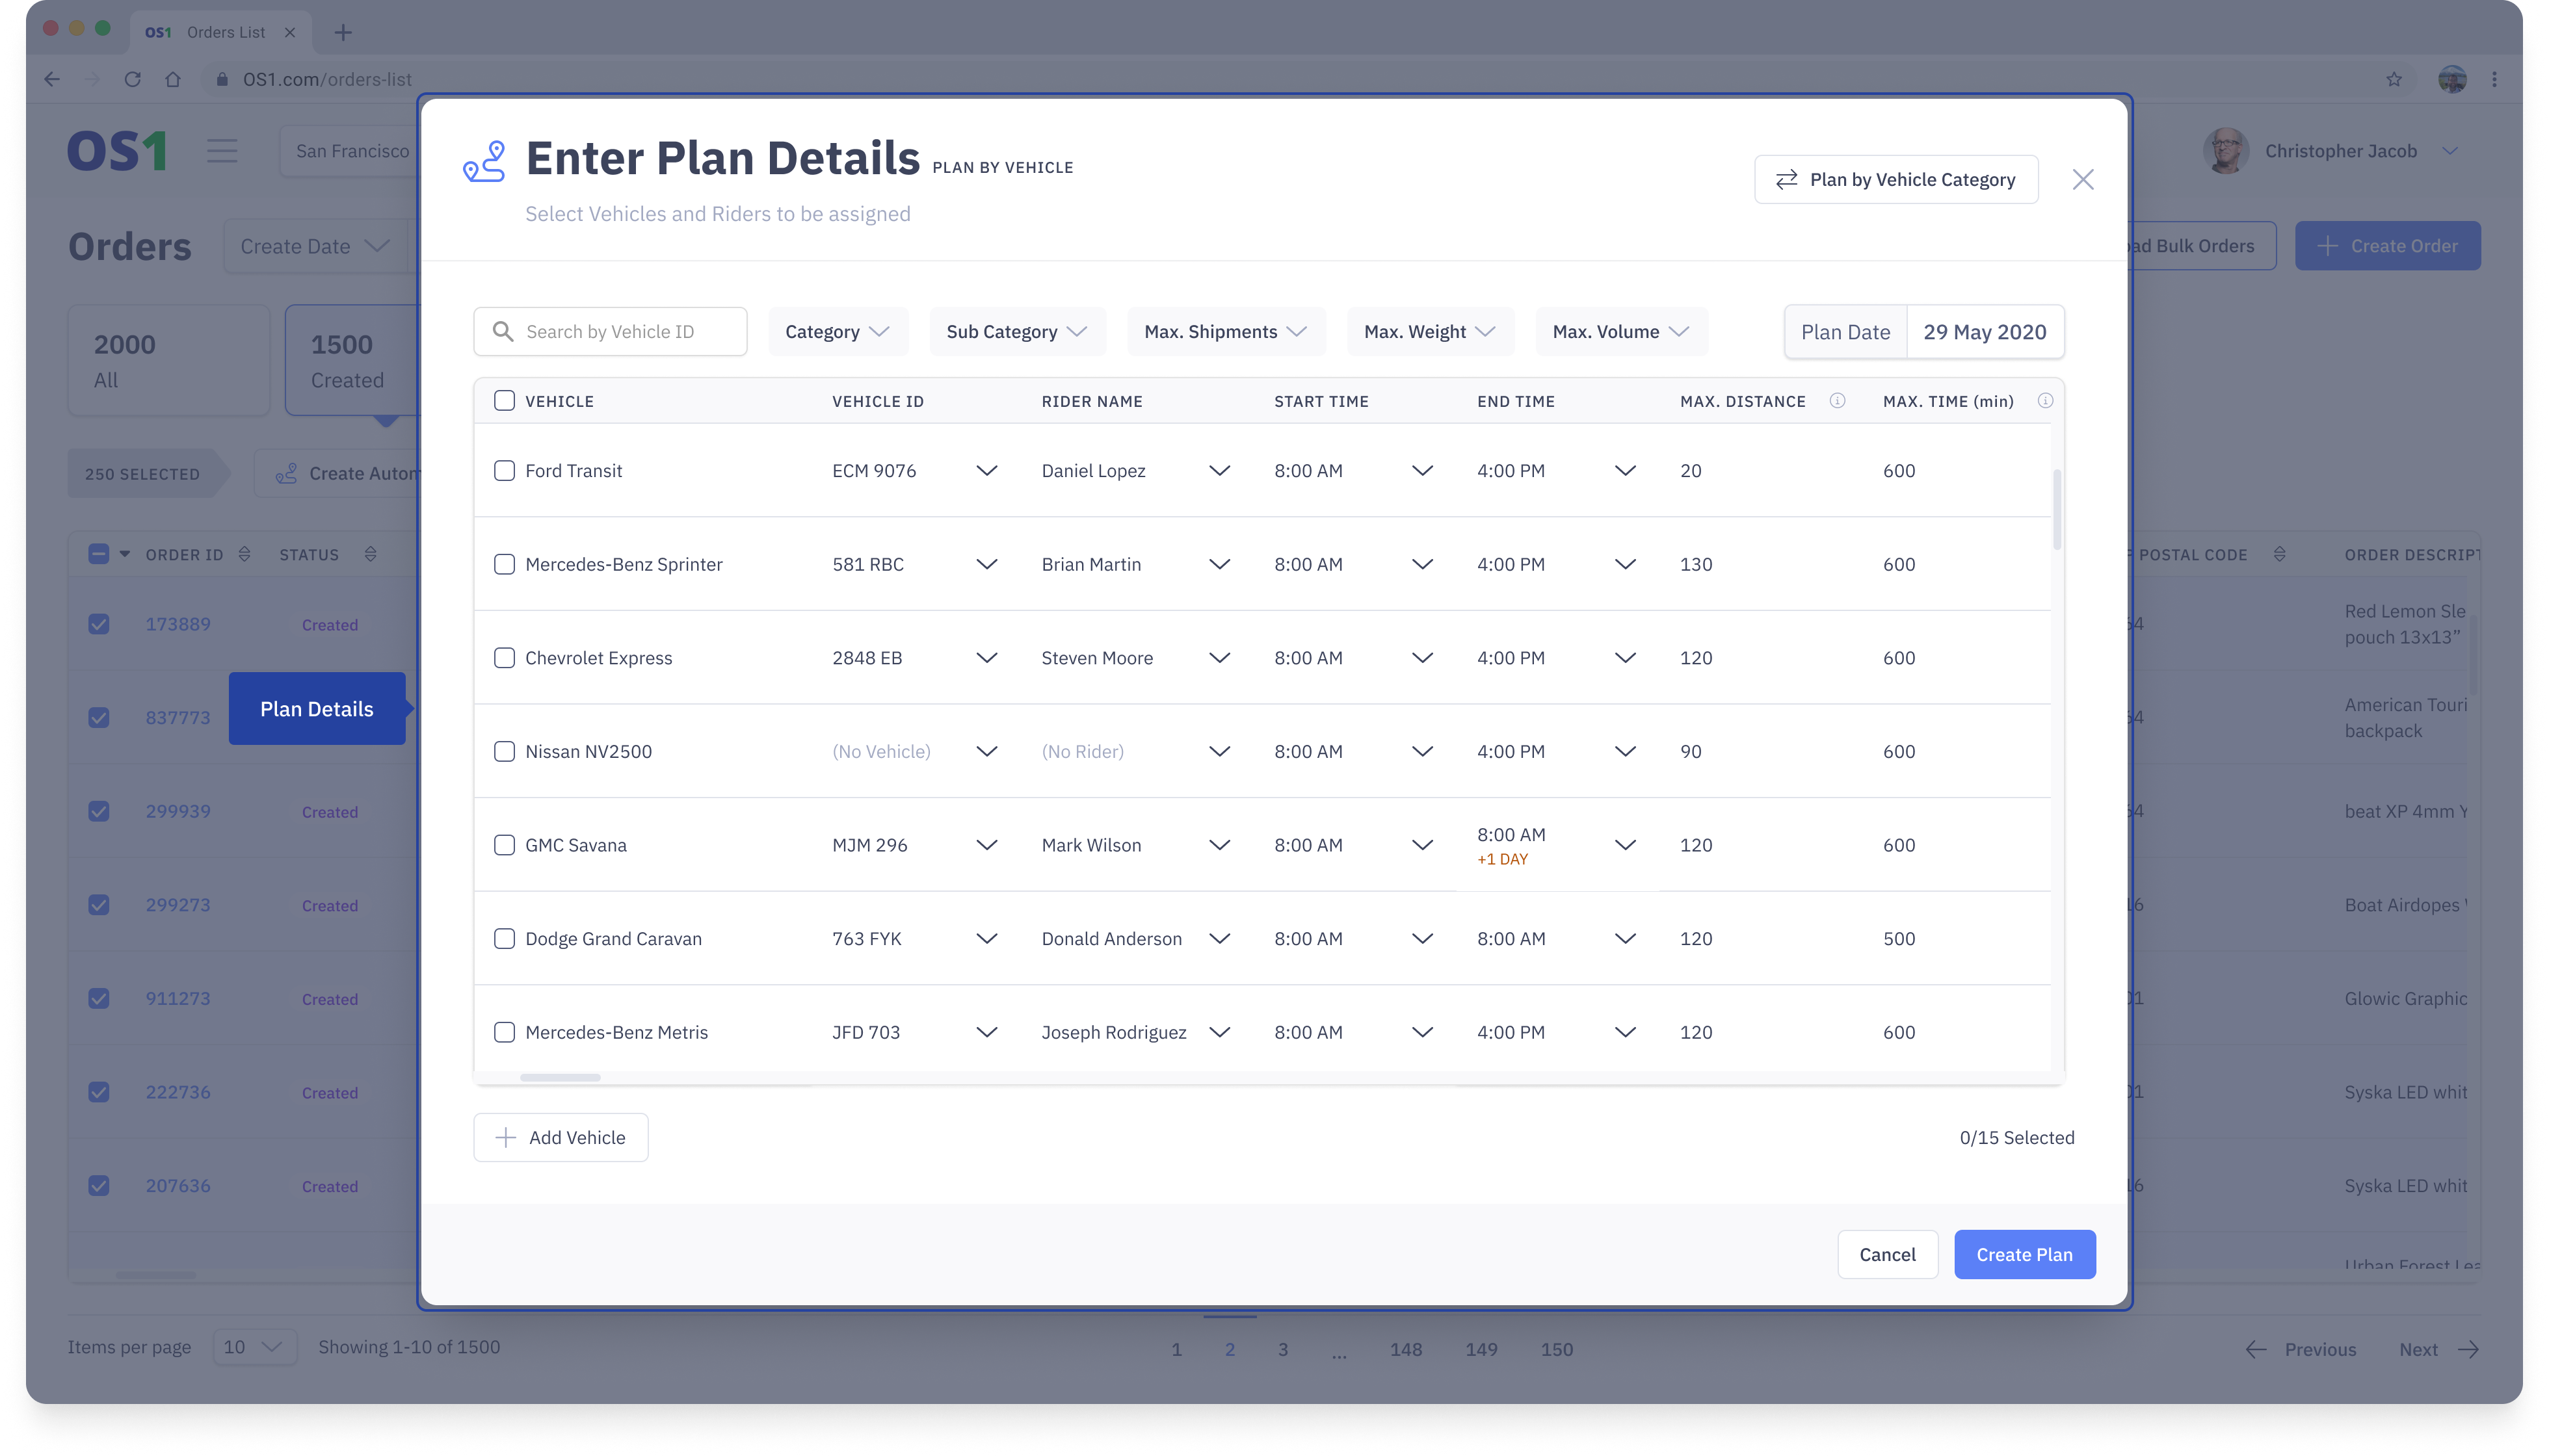Viewport: 2549px width, 1456px height.
Task: Click the browser home icon
Action: pos(173,79)
